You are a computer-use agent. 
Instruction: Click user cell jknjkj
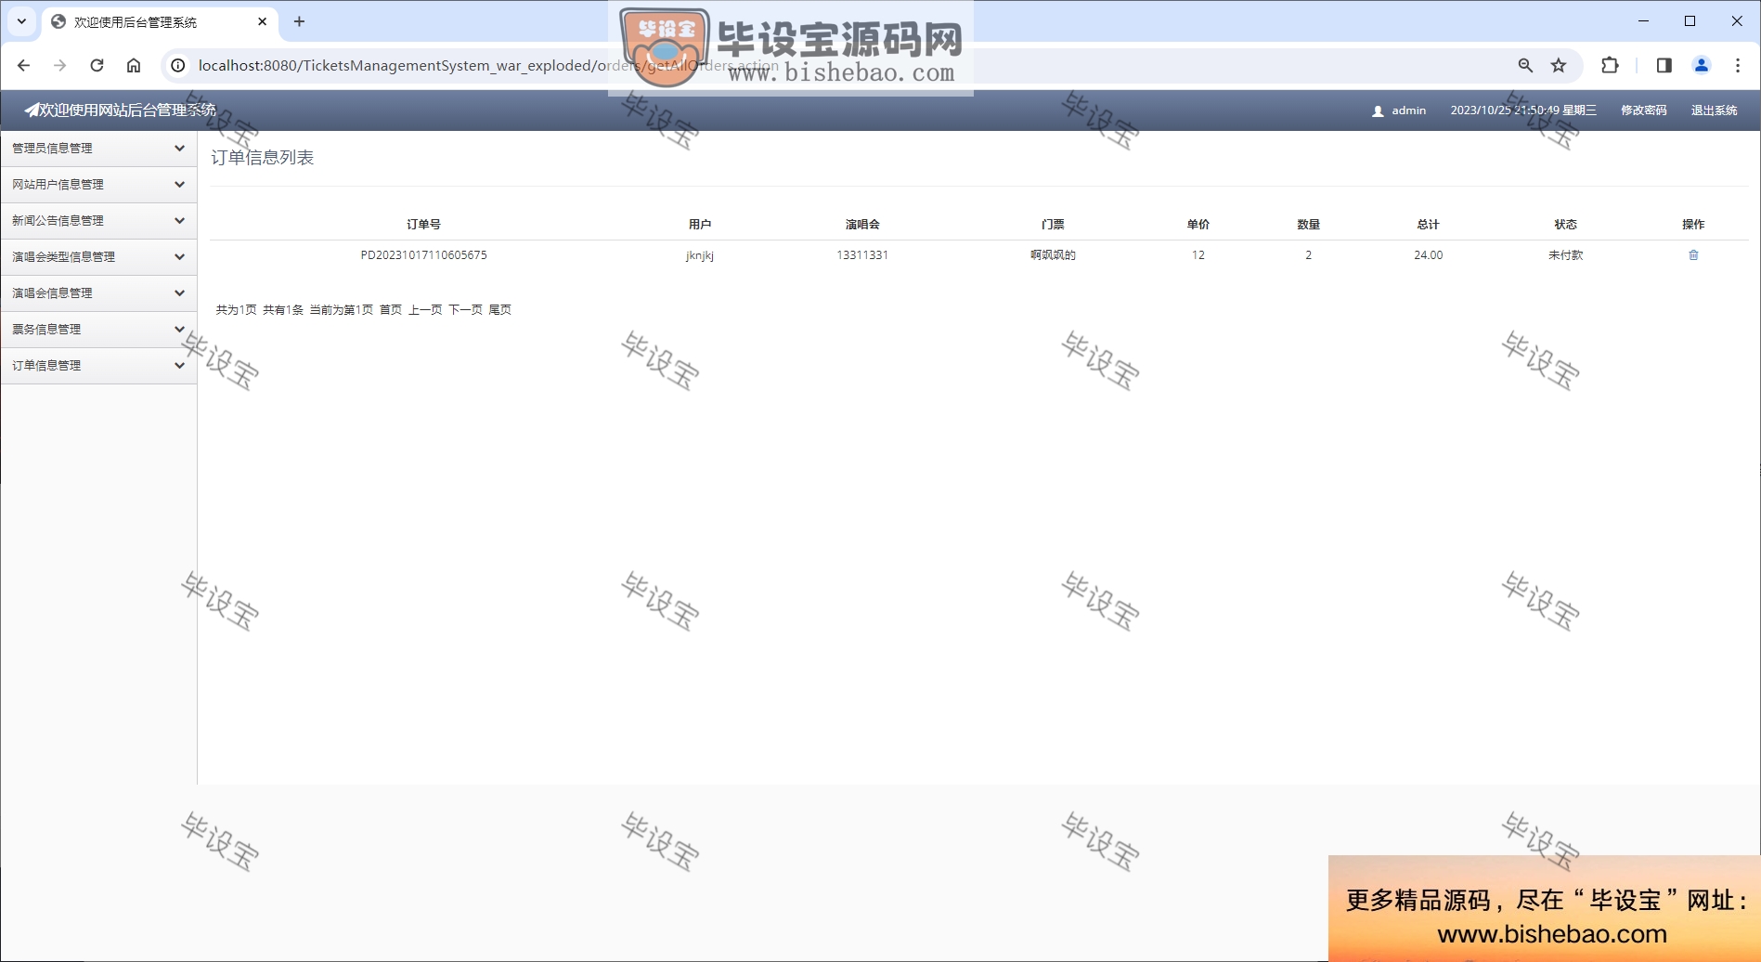(700, 255)
